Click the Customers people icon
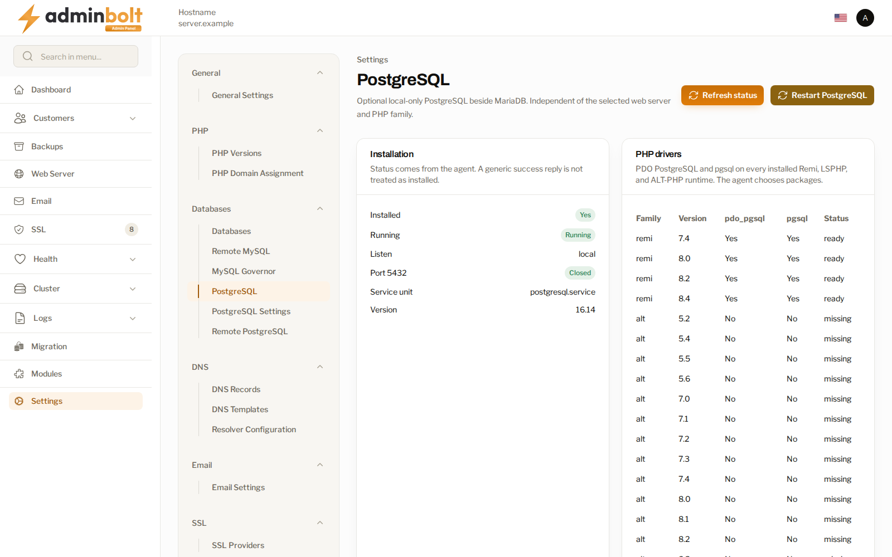Image resolution: width=892 pixels, height=557 pixels. [20, 118]
